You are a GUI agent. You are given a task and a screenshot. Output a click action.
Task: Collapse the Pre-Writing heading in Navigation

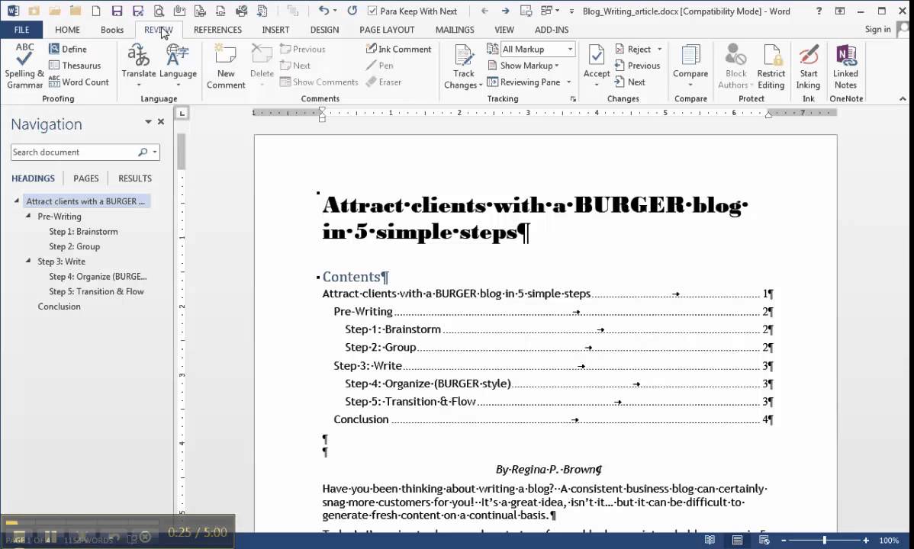point(28,216)
